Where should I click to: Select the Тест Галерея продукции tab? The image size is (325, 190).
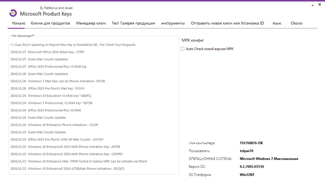(133, 23)
